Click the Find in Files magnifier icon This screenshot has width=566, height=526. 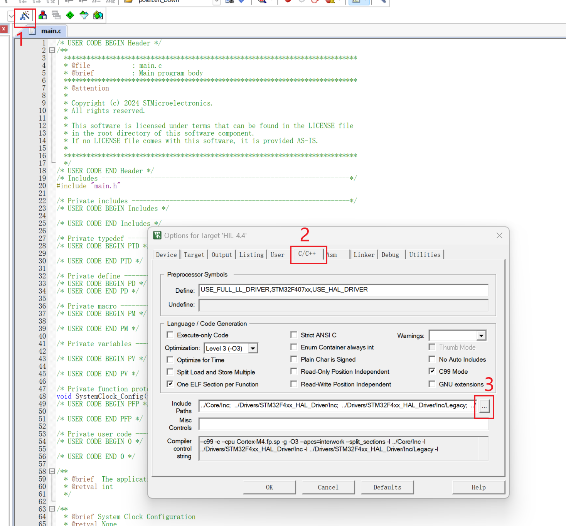point(262,2)
